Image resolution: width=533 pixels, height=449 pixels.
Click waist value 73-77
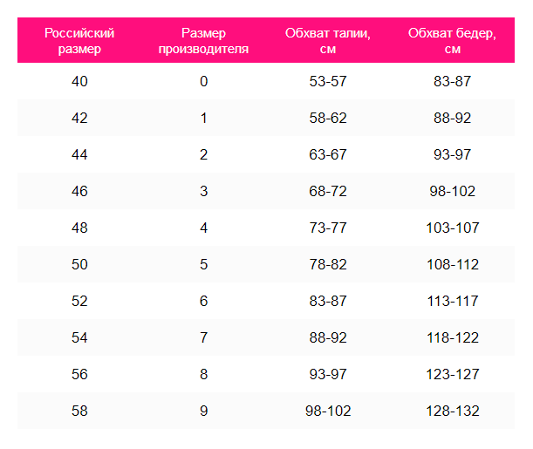click(328, 228)
